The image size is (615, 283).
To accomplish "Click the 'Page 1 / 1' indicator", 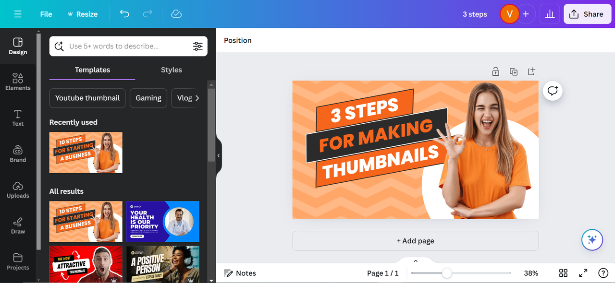I will tap(383, 273).
